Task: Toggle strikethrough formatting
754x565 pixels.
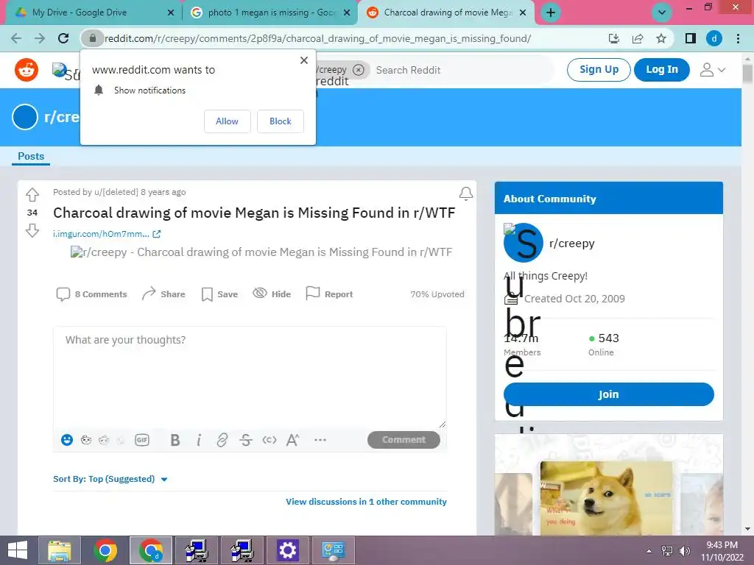Action: pos(246,440)
